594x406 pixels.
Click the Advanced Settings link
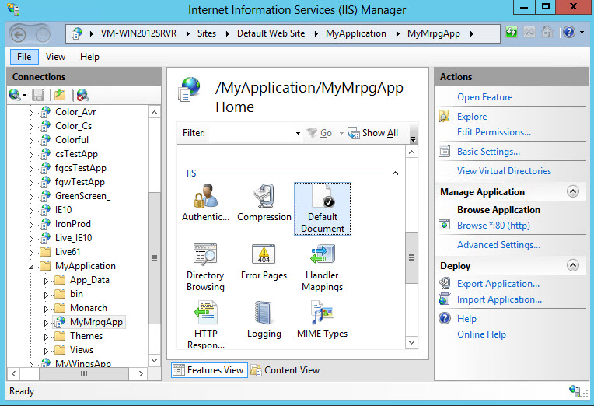tap(498, 245)
